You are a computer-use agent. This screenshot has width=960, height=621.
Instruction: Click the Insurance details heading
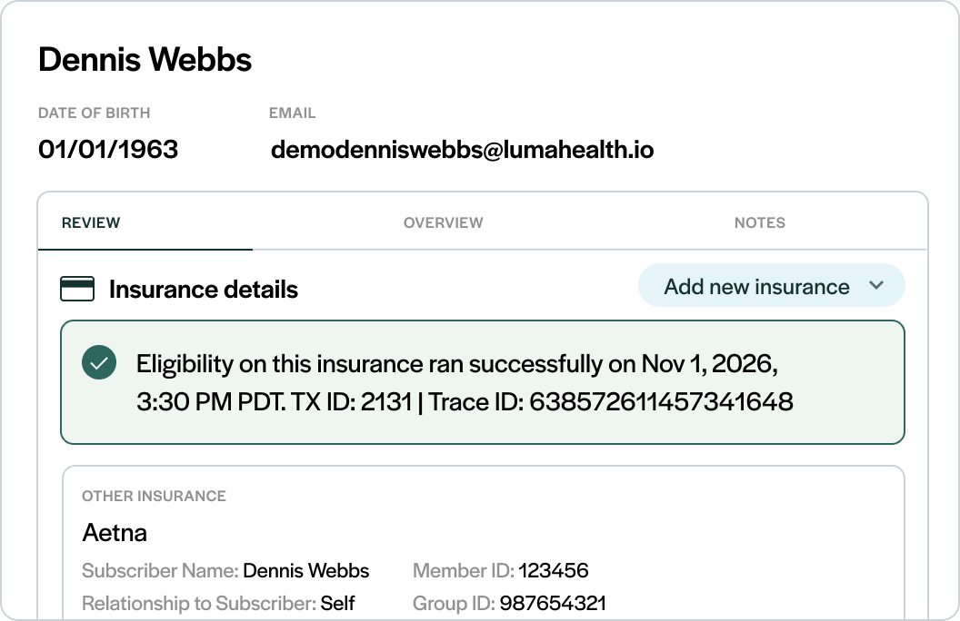point(204,289)
